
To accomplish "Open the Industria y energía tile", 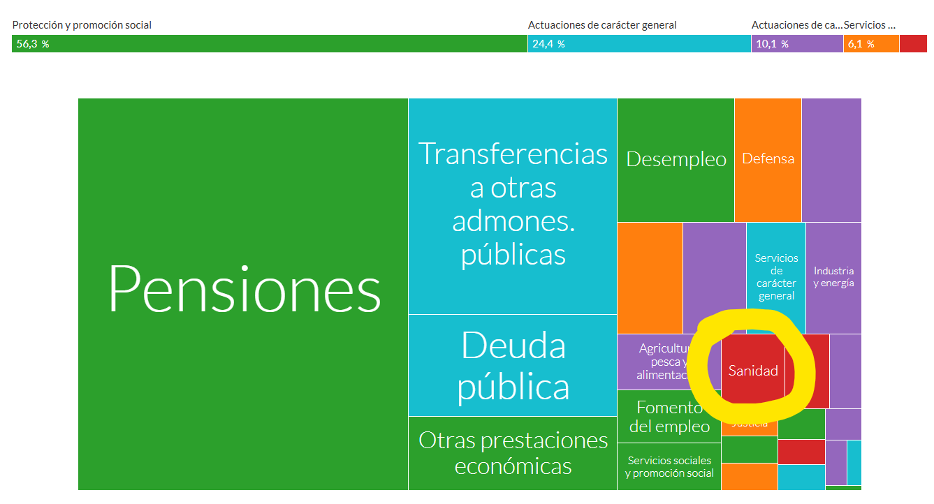I will click(x=833, y=277).
